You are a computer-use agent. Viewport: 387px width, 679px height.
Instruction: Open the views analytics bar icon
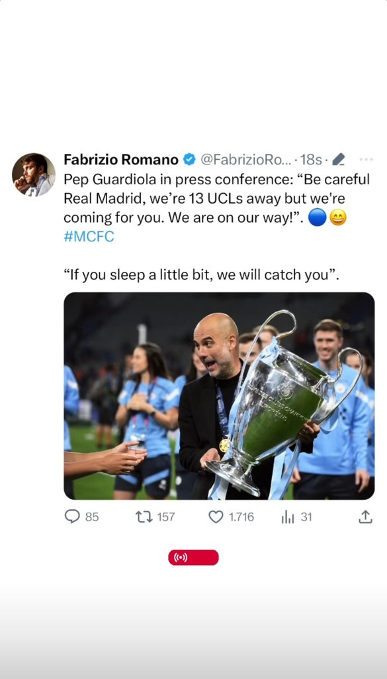click(x=288, y=517)
